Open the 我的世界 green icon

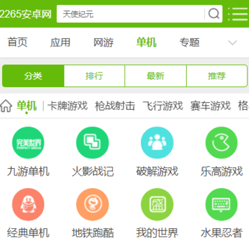157,205
